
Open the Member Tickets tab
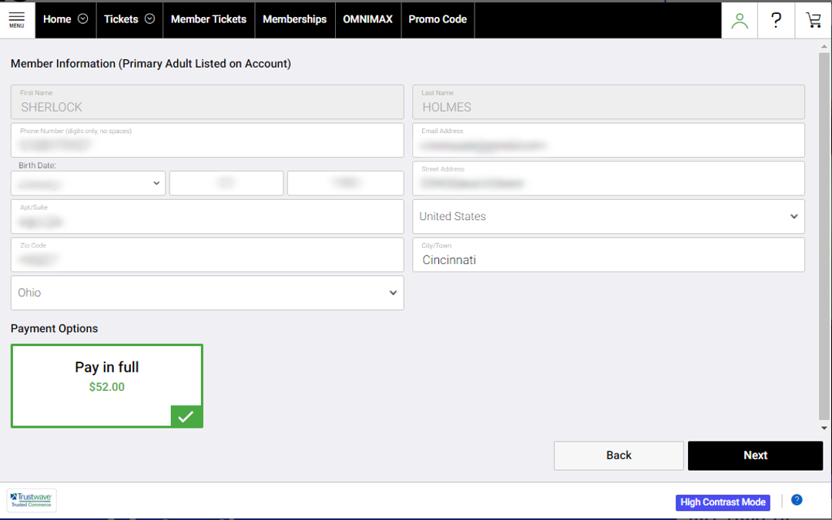coord(209,19)
